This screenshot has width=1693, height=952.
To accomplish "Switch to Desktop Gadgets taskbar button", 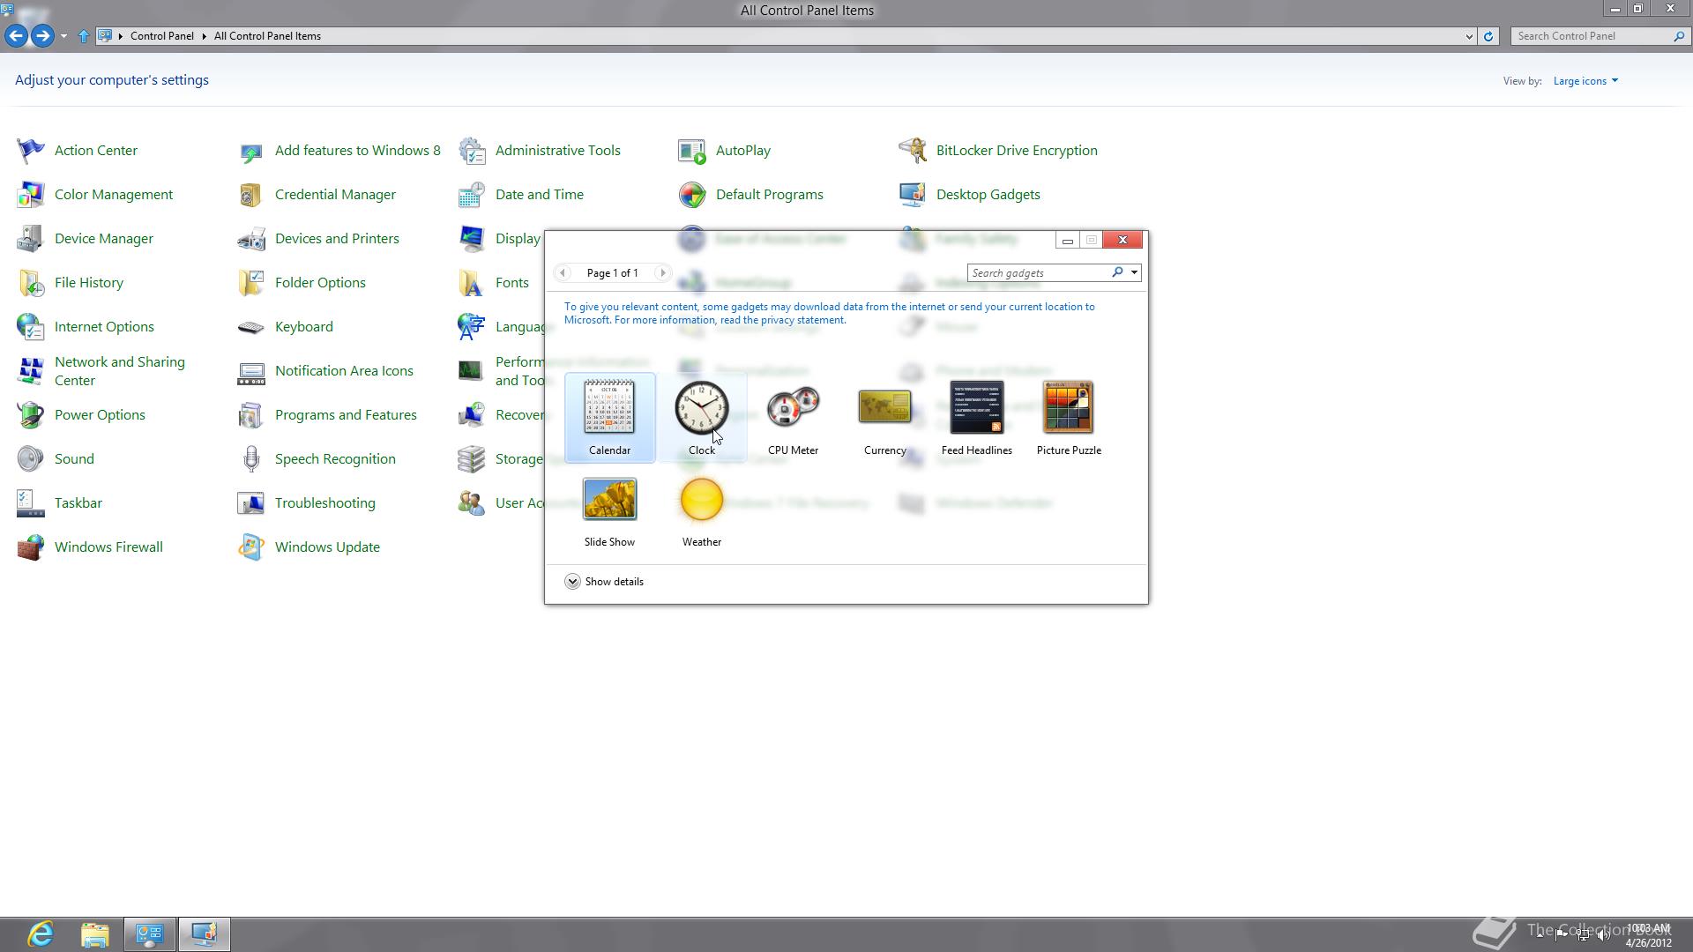I will tap(205, 934).
